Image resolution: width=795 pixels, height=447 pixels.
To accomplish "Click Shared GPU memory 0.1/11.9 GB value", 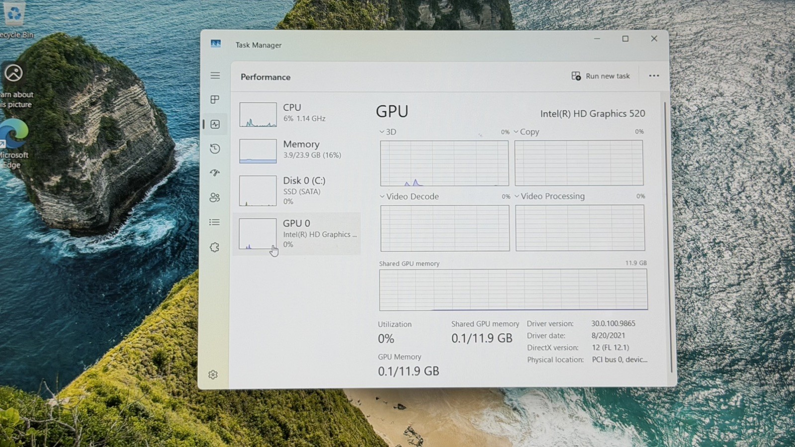I will pyautogui.click(x=482, y=338).
